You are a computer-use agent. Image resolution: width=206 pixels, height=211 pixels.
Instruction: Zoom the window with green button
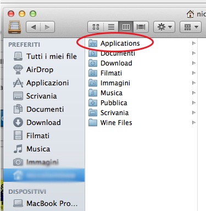click(x=33, y=14)
